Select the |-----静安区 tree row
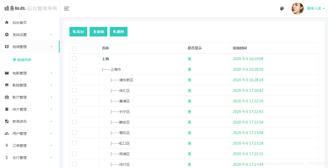The height and width of the screenshot is (168, 328). (x=120, y=122)
